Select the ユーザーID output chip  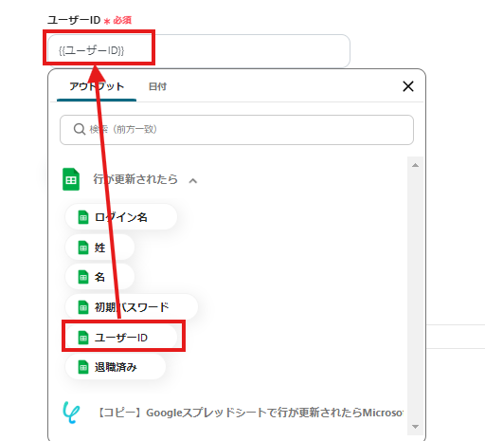point(121,337)
